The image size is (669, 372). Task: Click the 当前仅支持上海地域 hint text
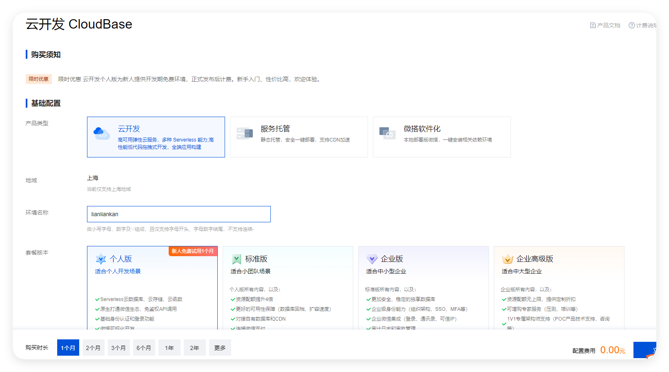coord(109,189)
